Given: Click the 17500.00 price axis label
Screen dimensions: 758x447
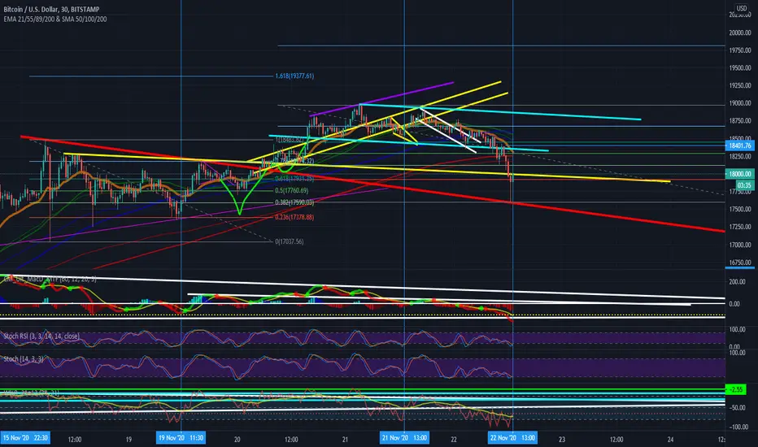Looking at the screenshot, I should coord(740,209).
